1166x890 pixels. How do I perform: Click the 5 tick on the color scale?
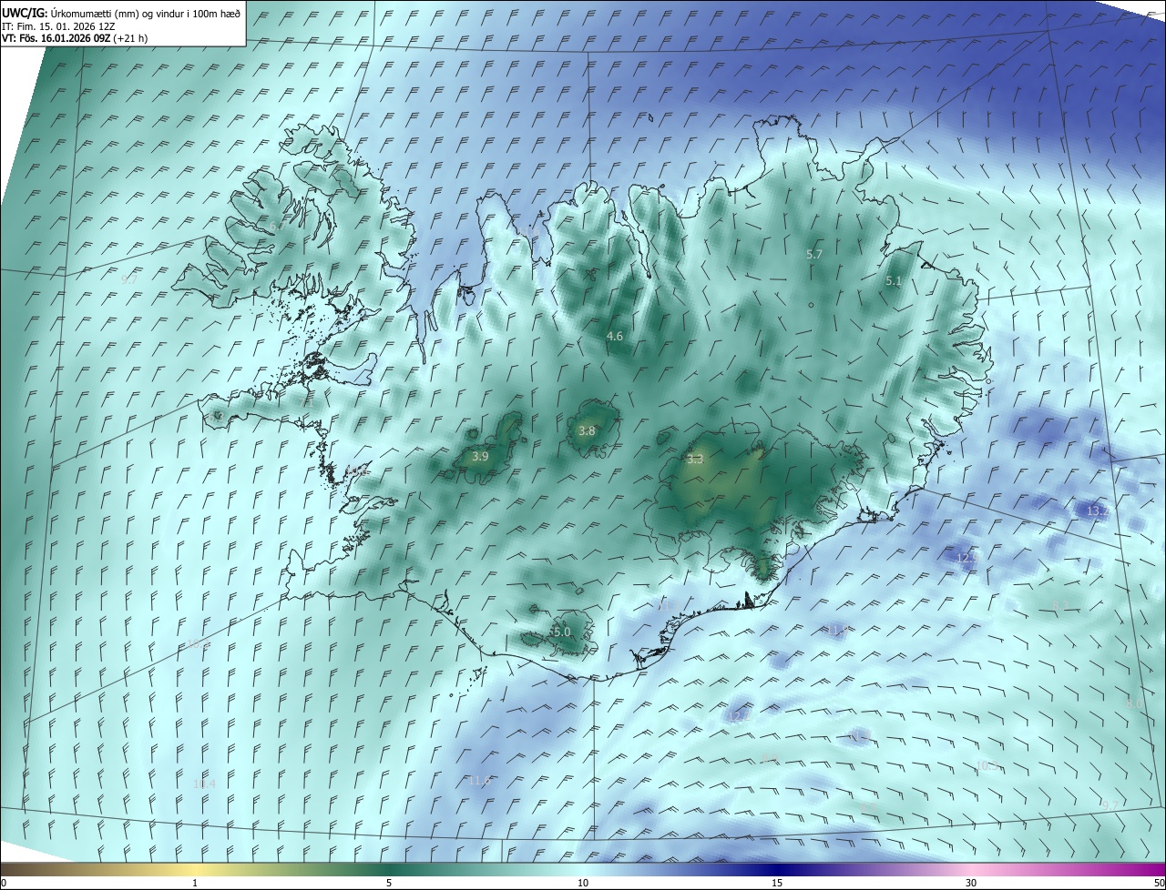point(389,883)
